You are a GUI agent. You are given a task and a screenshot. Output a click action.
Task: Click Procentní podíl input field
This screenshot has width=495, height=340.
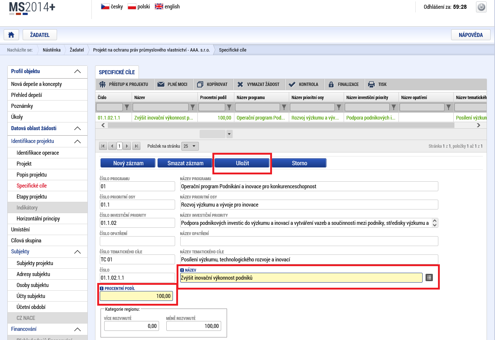coord(136,296)
